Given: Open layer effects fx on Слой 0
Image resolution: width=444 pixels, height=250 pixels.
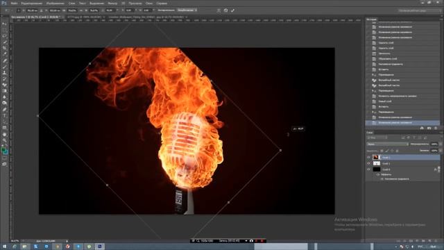Looking at the screenshot, I should (435, 169).
